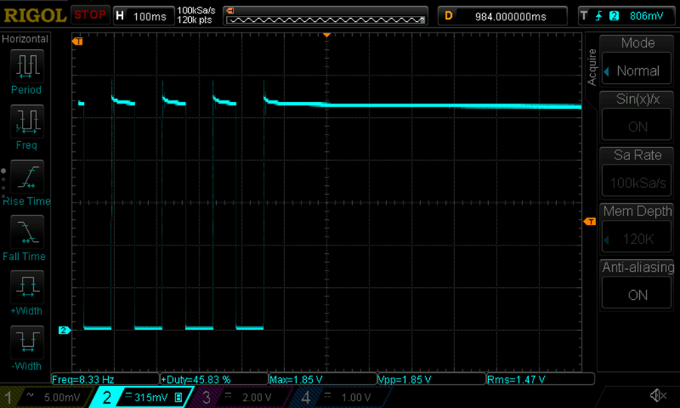Click the Acquire menu label
The width and height of the screenshot is (680, 408).
tap(592, 67)
